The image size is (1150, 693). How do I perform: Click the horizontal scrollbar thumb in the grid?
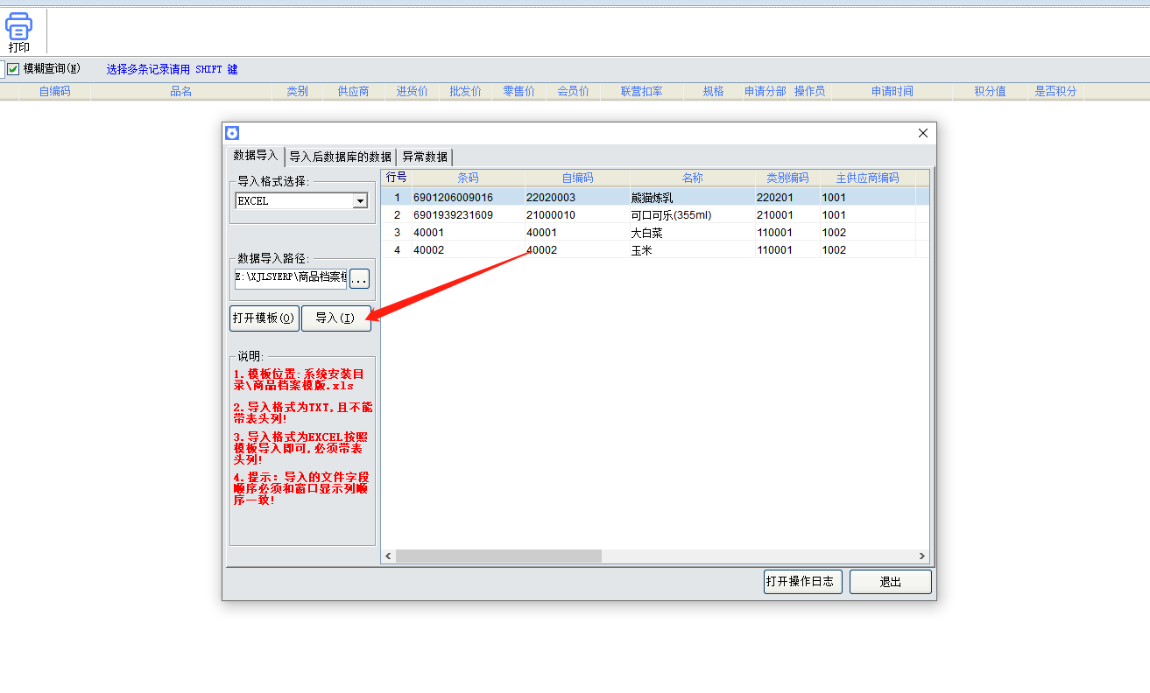coord(498,556)
